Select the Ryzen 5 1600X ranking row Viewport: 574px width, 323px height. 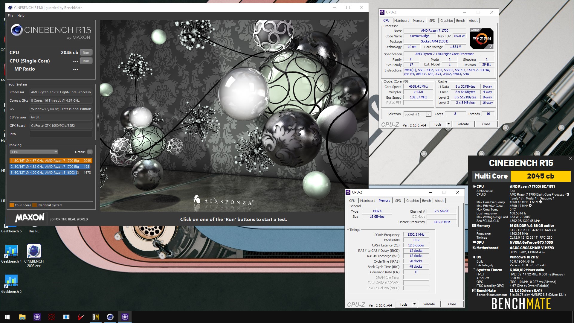(x=51, y=173)
